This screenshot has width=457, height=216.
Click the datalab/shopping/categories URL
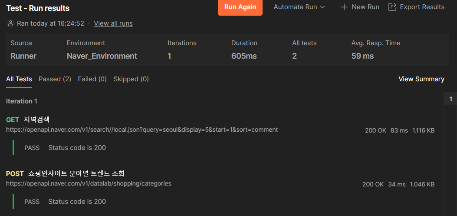[89, 183]
